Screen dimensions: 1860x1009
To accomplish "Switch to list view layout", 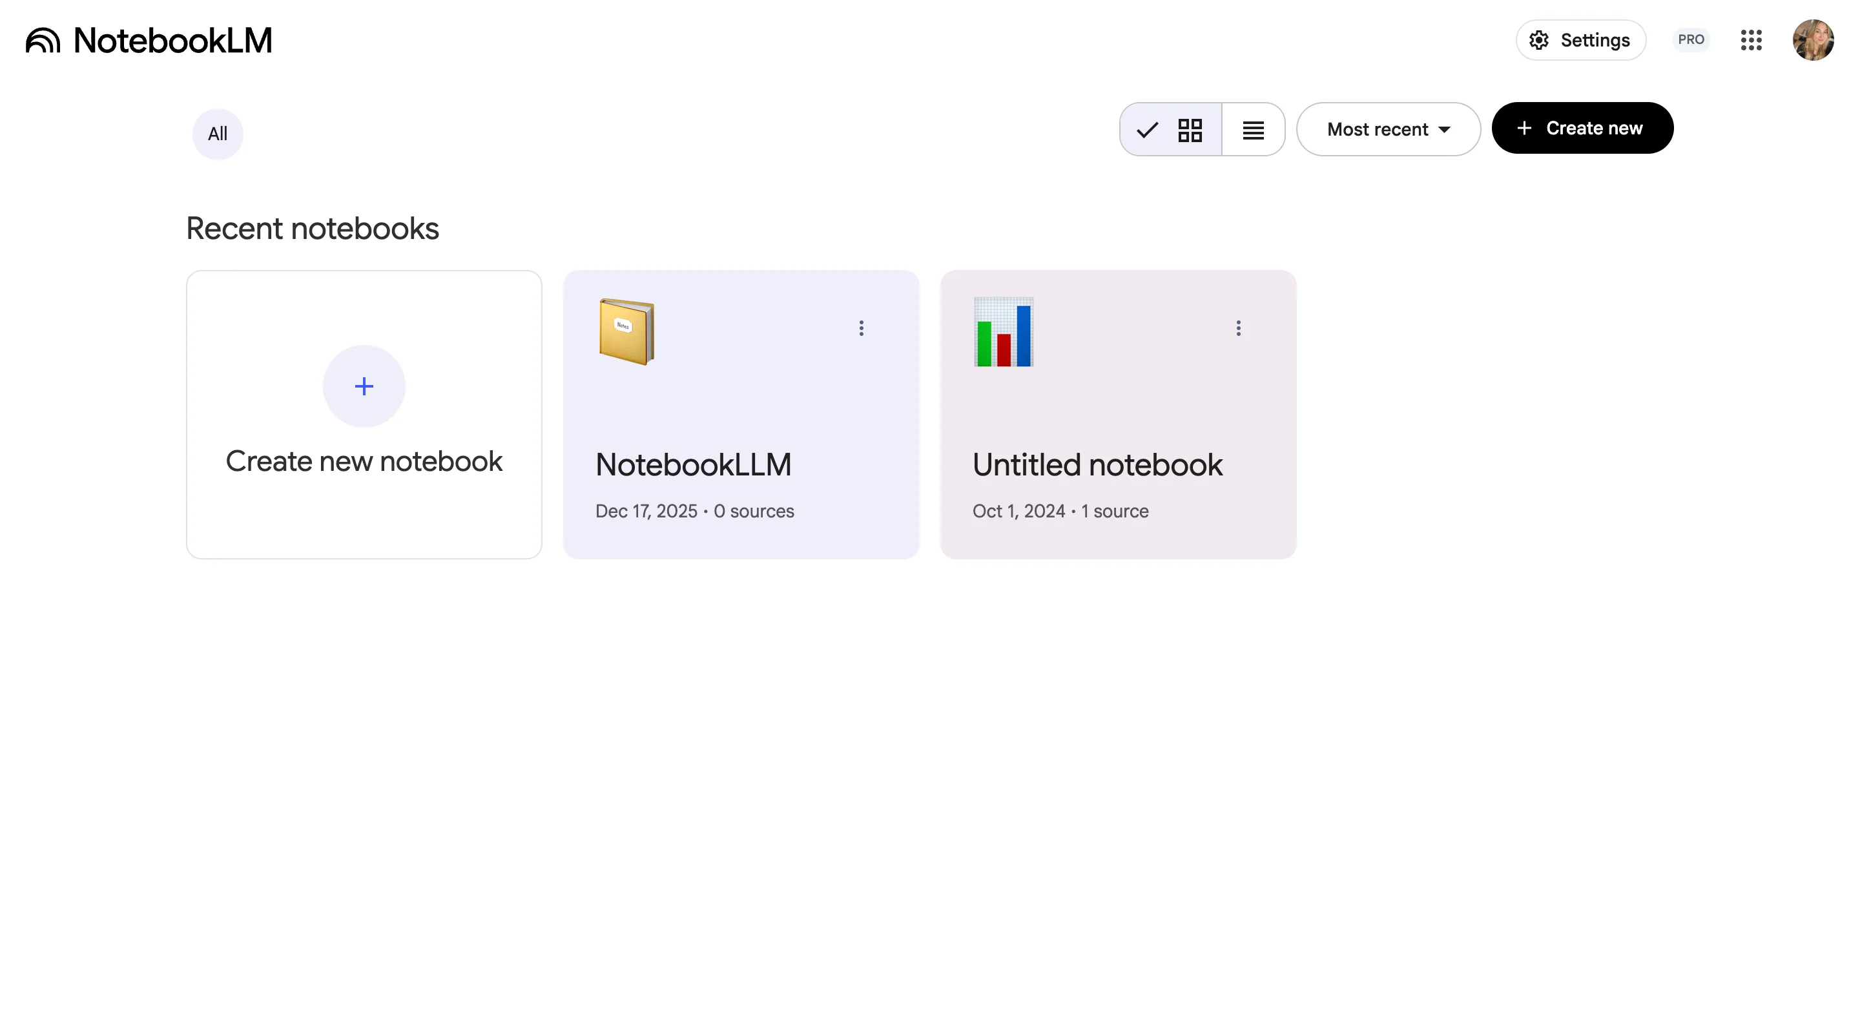I will 1253,129.
